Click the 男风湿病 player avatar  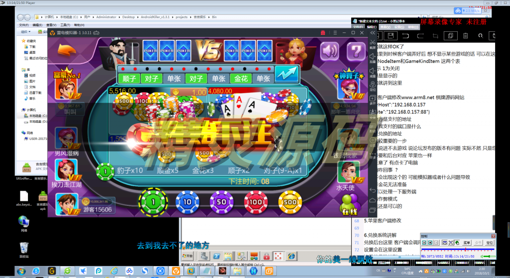click(66, 139)
